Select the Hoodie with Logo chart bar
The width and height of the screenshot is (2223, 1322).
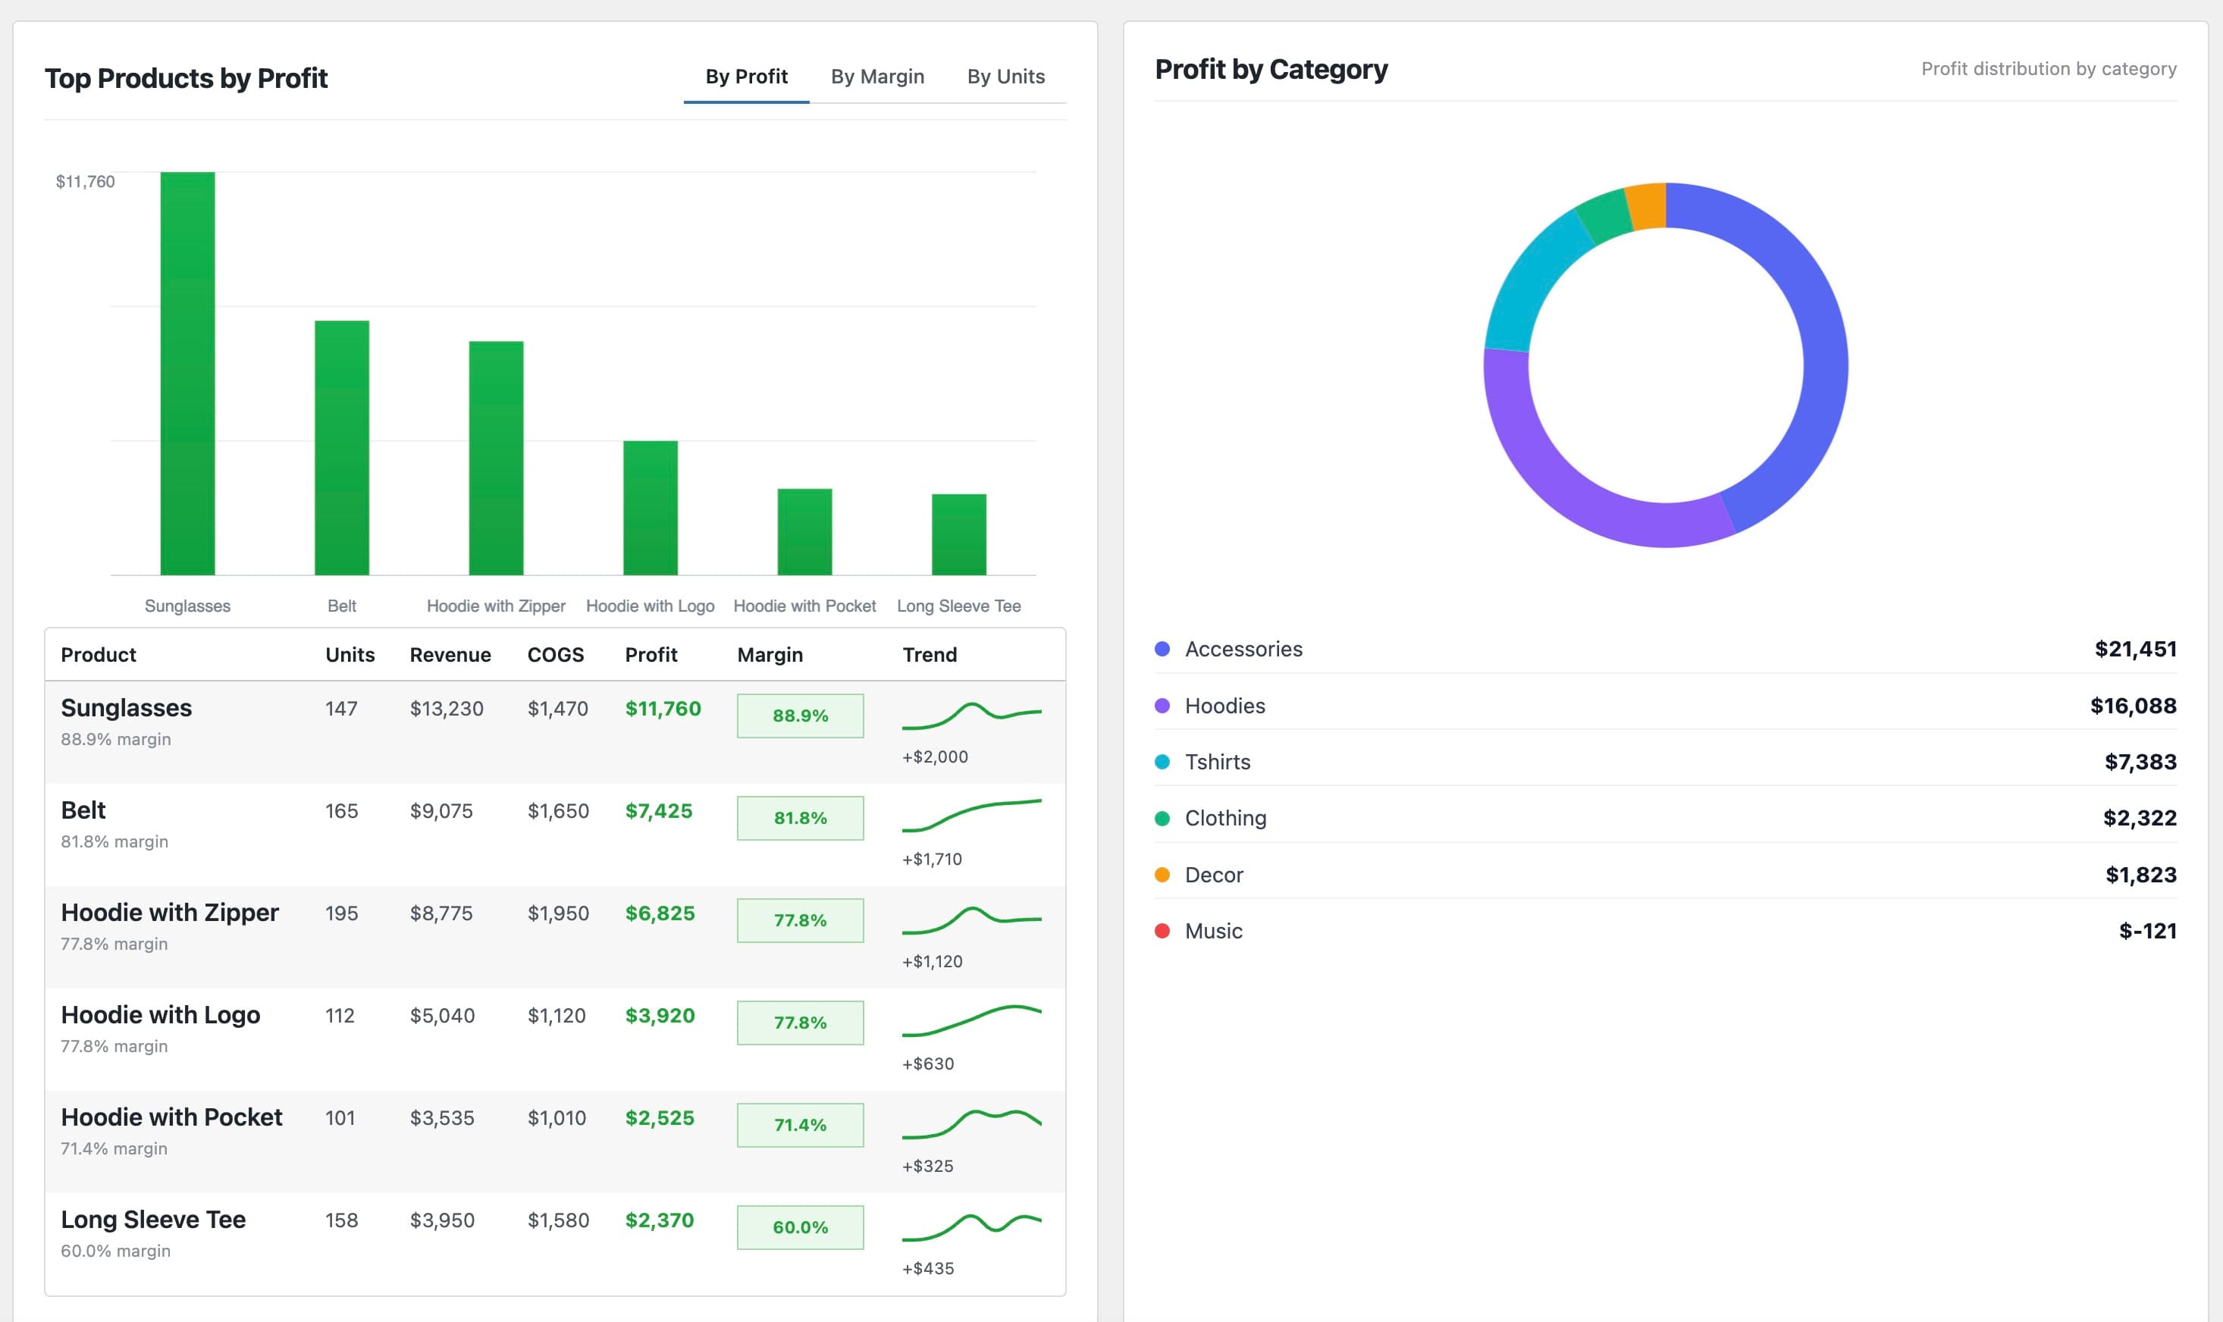click(651, 508)
